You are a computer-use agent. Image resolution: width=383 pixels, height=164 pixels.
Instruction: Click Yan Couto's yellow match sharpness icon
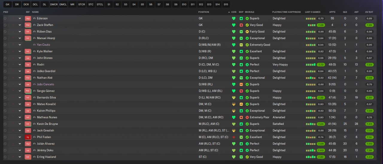tap(241, 45)
